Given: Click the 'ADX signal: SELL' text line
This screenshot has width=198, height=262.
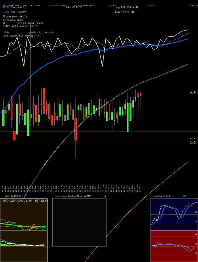Looking at the screenshot, I should click(21, 36).
